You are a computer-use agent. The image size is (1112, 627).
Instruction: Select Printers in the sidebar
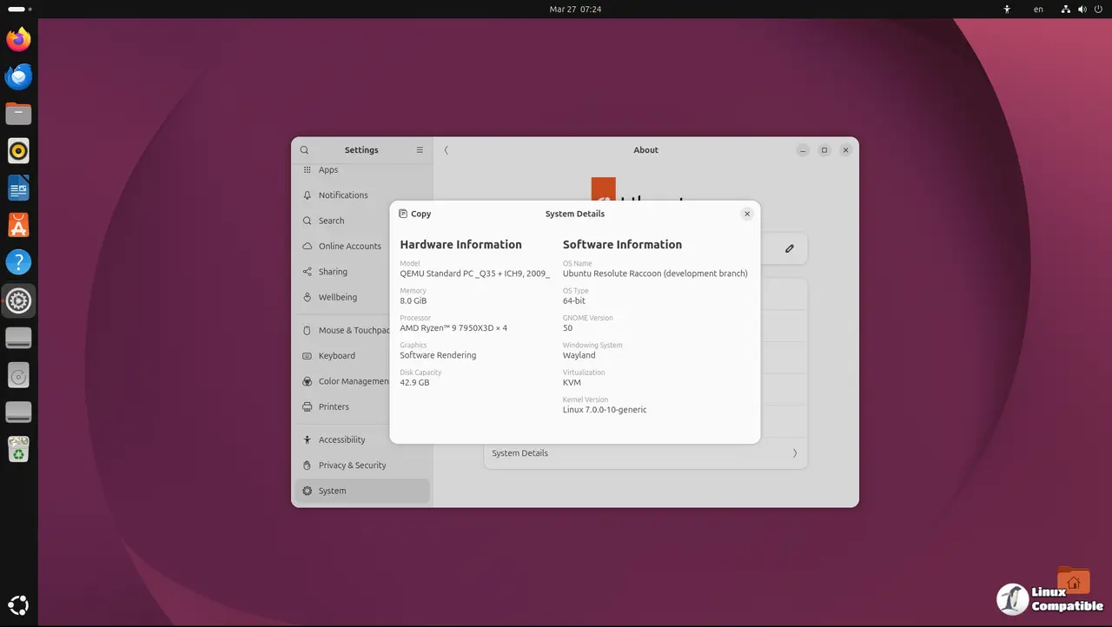click(334, 406)
